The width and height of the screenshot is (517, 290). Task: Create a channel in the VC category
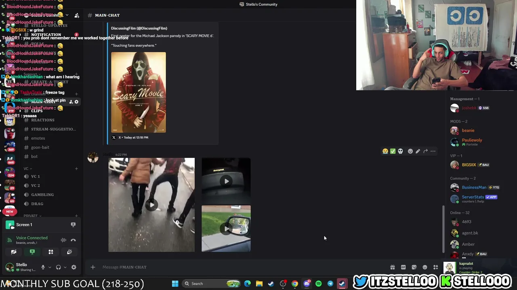76,168
